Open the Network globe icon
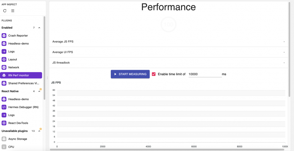 tap(4, 67)
